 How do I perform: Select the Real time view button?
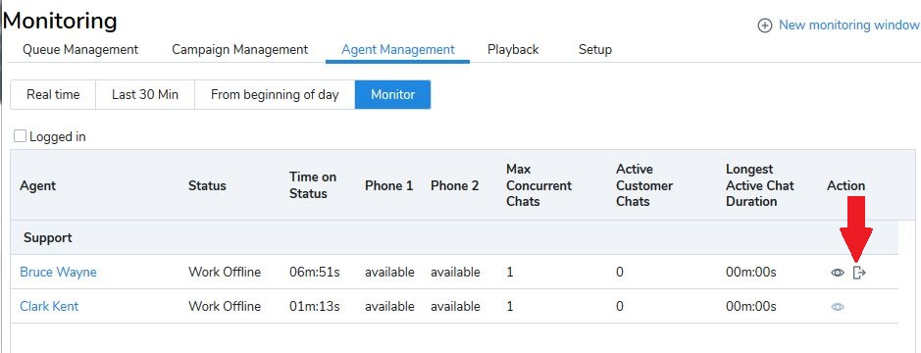(x=53, y=94)
